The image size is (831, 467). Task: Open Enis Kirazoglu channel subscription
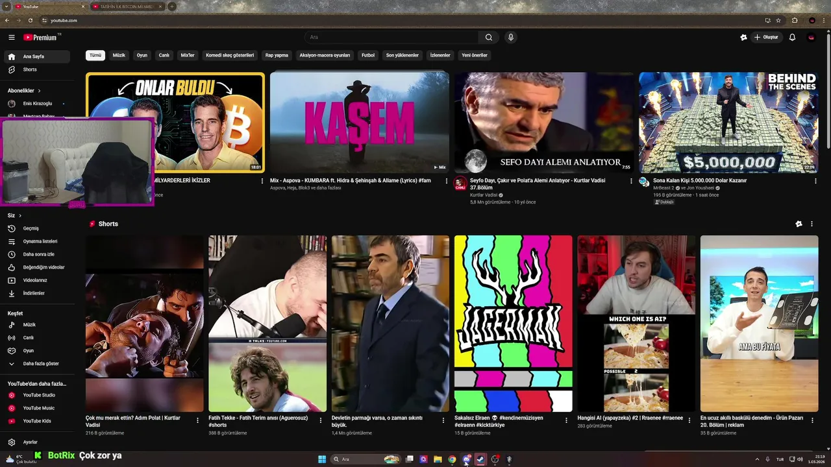(36, 104)
